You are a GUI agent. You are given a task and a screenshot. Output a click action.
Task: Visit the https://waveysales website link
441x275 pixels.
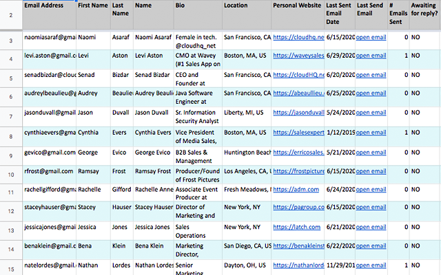click(298, 56)
